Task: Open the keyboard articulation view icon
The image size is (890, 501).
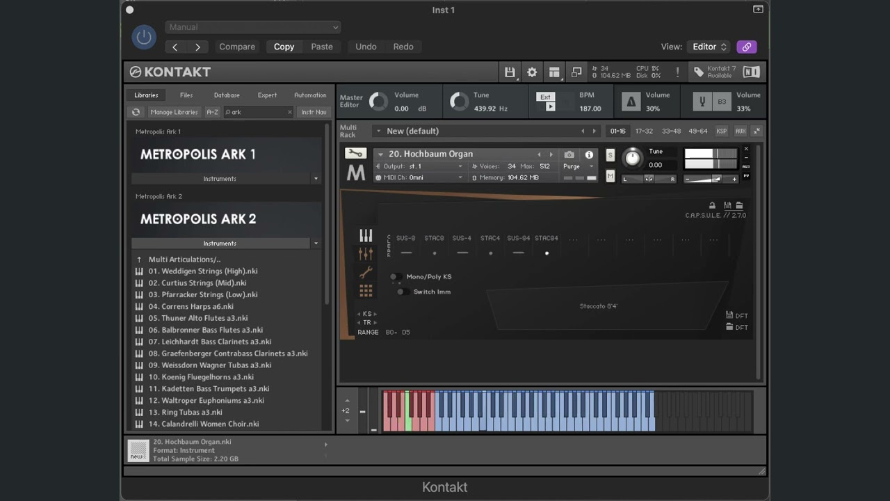Action: click(x=366, y=236)
